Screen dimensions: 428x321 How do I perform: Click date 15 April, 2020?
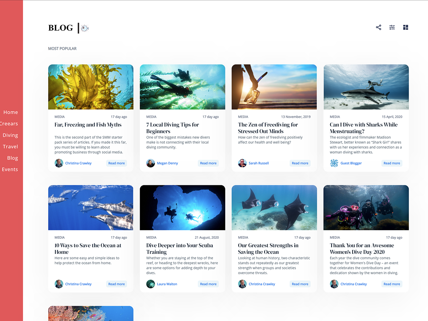(x=392, y=117)
